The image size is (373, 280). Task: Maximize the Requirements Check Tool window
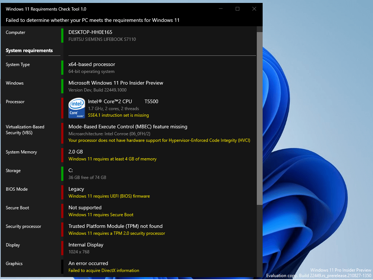[237, 9]
